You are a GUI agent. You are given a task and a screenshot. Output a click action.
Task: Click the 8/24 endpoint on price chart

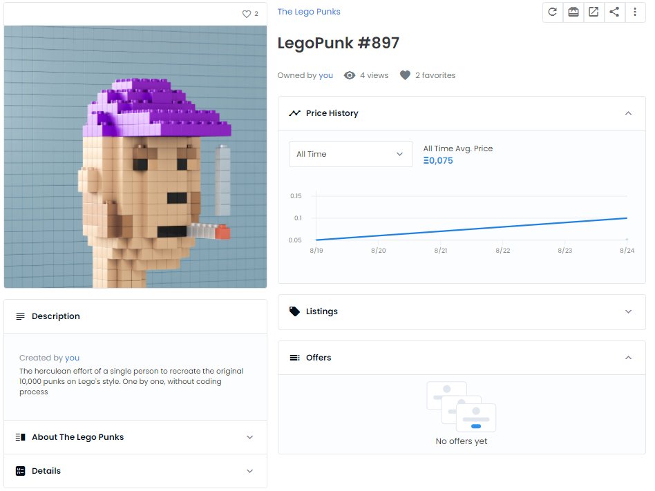point(627,218)
